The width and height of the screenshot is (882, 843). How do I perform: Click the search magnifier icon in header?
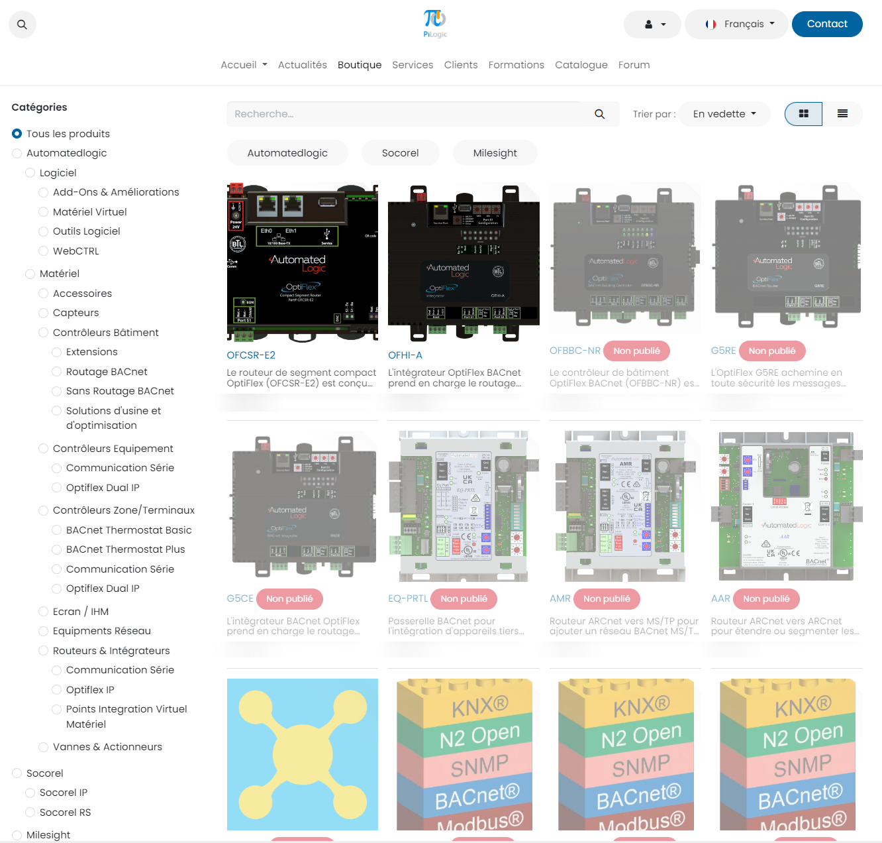(x=22, y=25)
